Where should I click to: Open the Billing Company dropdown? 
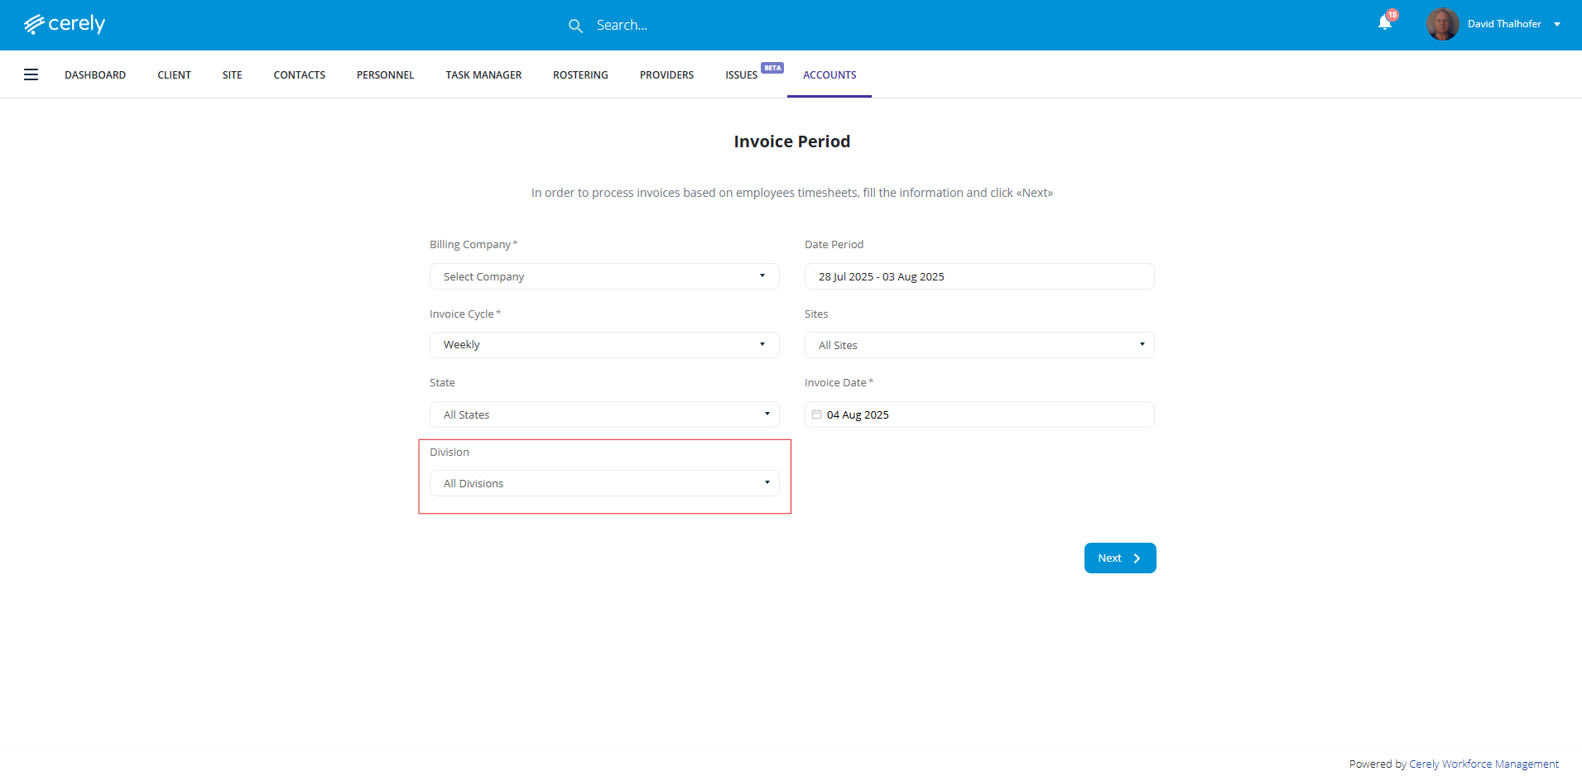(603, 276)
